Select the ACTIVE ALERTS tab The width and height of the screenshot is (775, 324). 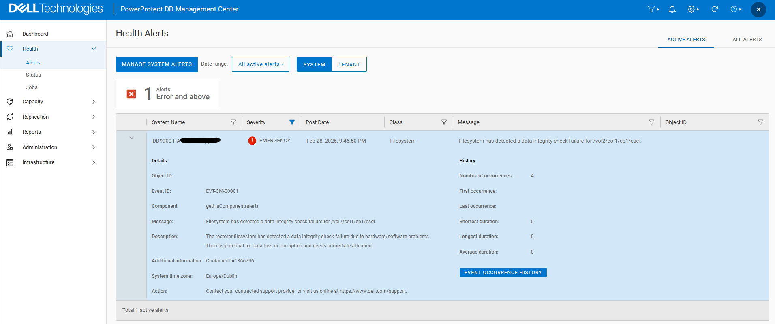[x=686, y=39]
